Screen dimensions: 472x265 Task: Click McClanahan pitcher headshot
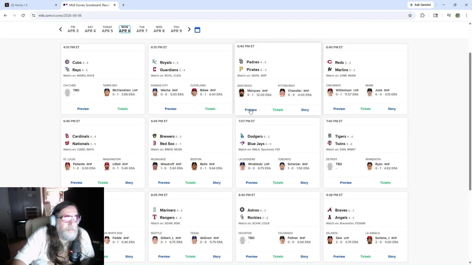tap(107, 92)
